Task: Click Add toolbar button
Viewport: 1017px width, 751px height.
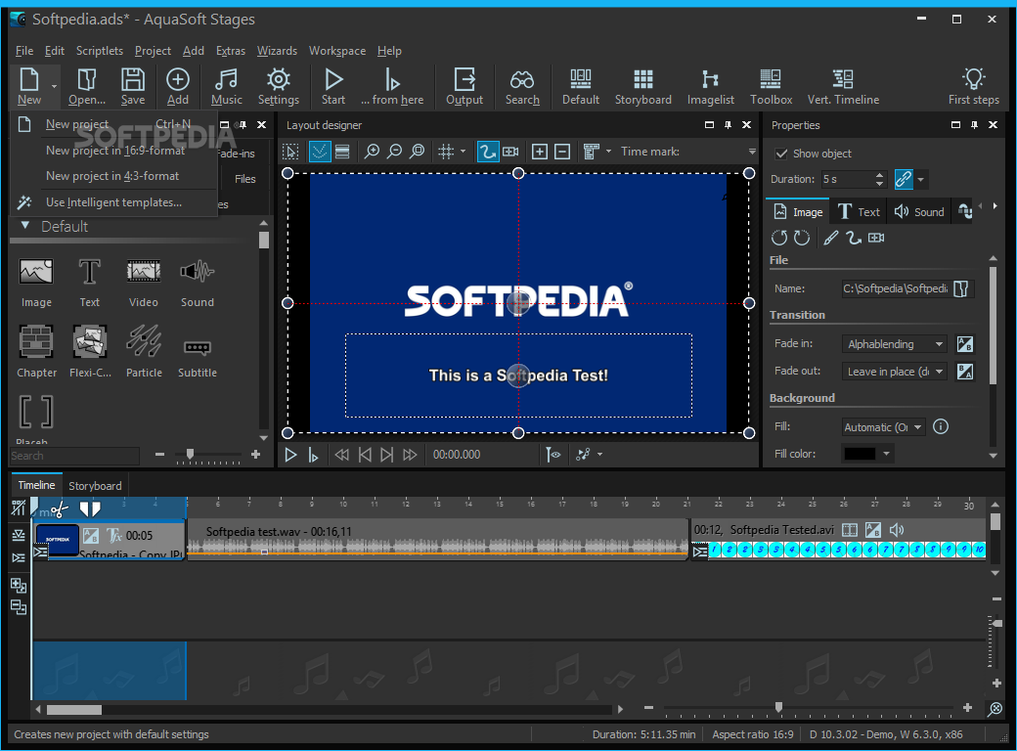Action: [x=178, y=87]
